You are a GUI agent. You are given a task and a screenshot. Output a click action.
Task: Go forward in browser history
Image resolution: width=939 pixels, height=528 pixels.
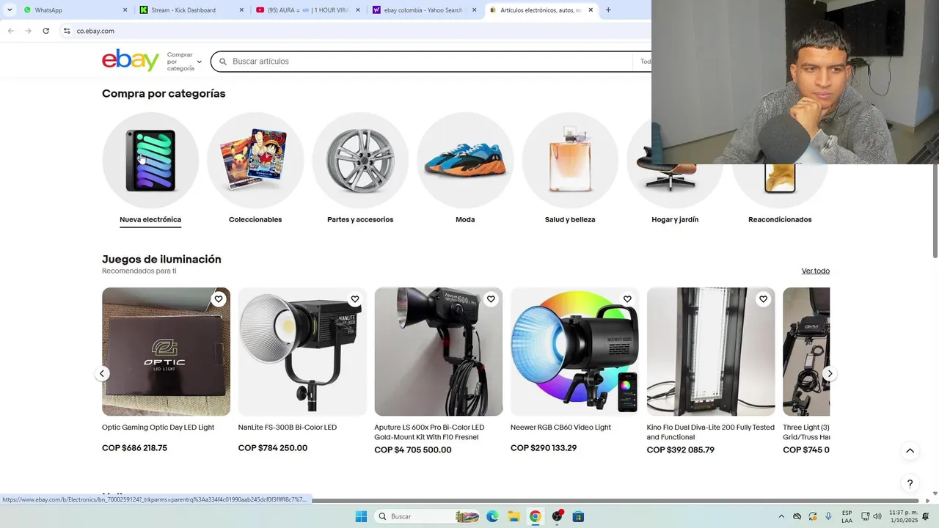(x=28, y=31)
